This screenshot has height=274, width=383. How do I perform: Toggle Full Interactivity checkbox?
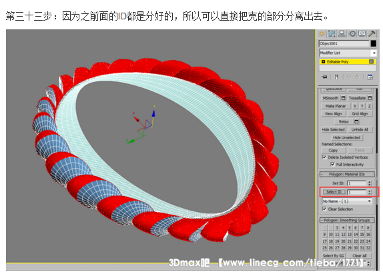click(332, 164)
